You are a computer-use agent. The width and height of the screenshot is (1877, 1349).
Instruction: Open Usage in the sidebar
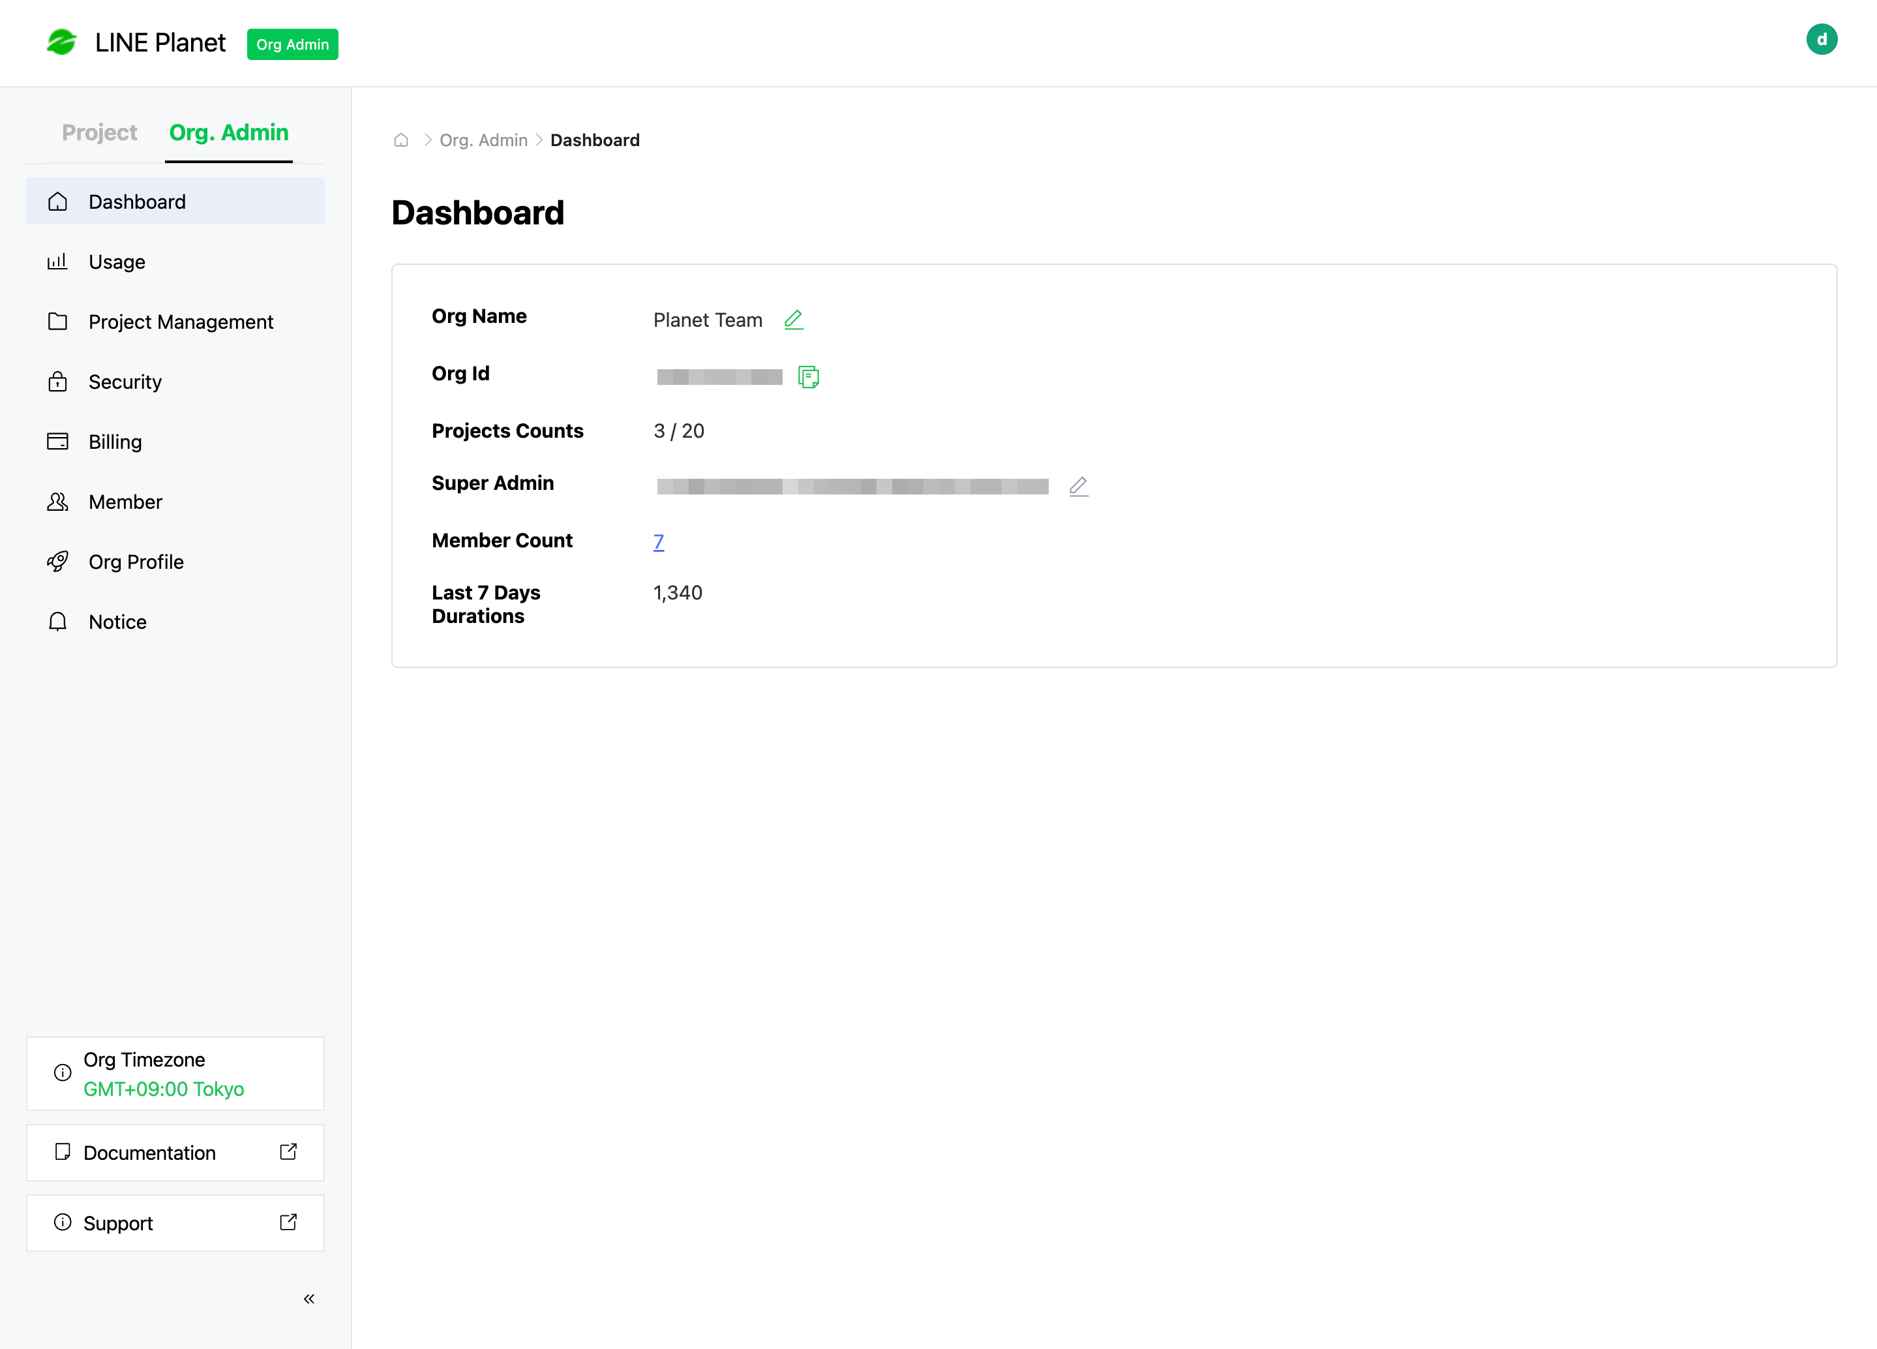(x=117, y=262)
